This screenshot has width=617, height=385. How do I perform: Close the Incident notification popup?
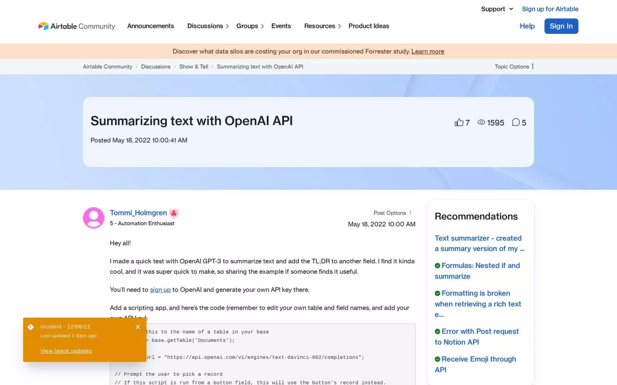(138, 327)
